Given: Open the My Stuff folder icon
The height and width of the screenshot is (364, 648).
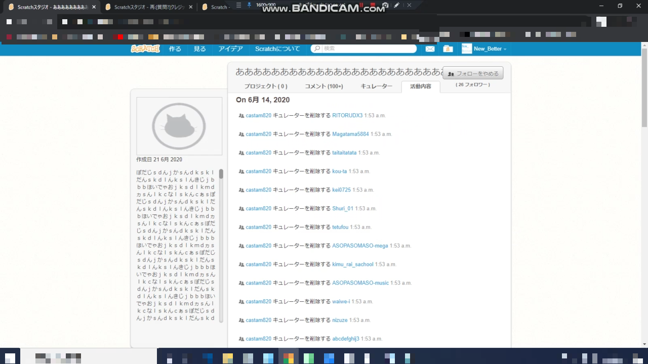Looking at the screenshot, I should click(x=448, y=49).
